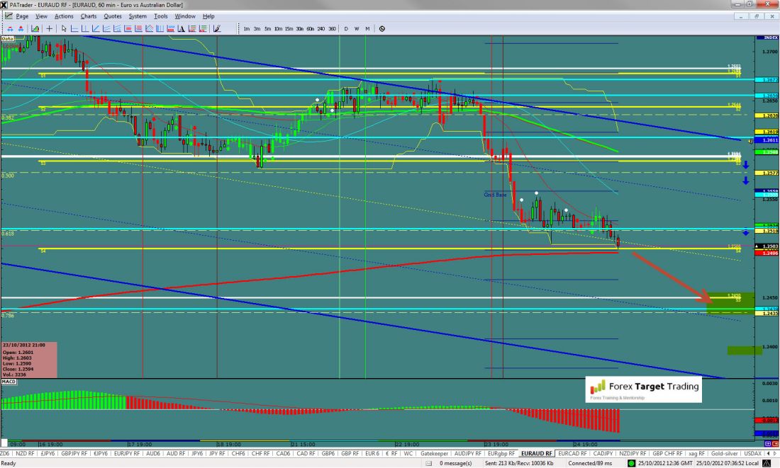Image resolution: width=780 pixels, height=468 pixels.
Task: Select the arrow pointer tool
Action: [x=64, y=28]
